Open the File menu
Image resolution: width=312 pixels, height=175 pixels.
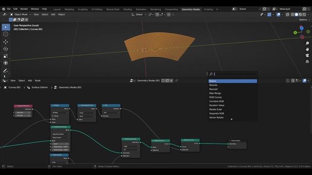click(9, 9)
